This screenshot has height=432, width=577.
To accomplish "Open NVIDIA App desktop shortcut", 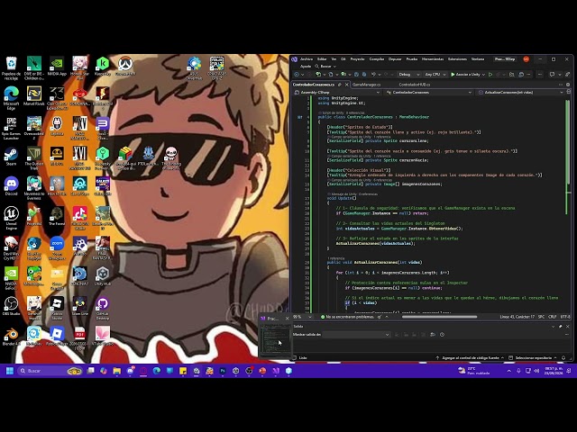I will 57,67.
